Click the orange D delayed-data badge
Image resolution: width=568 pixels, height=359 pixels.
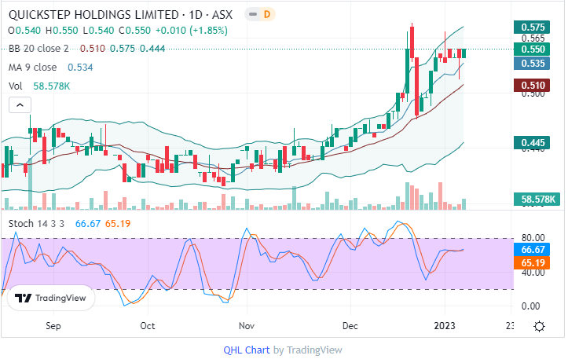[x=267, y=14]
